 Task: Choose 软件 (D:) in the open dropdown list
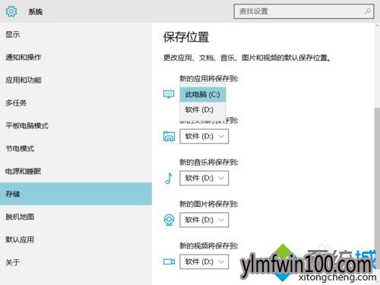coord(203,109)
